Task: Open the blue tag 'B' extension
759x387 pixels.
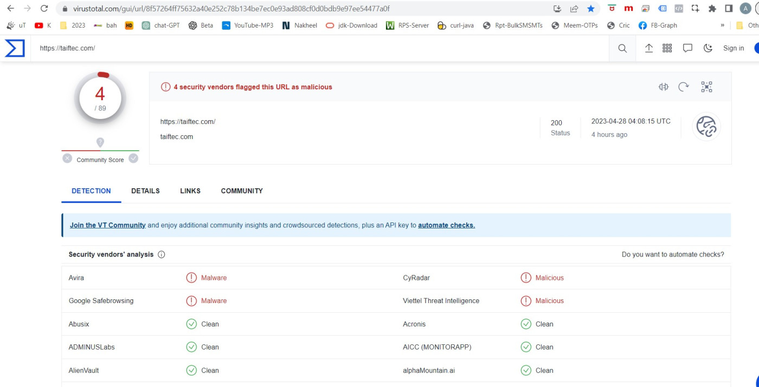Action: click(662, 9)
